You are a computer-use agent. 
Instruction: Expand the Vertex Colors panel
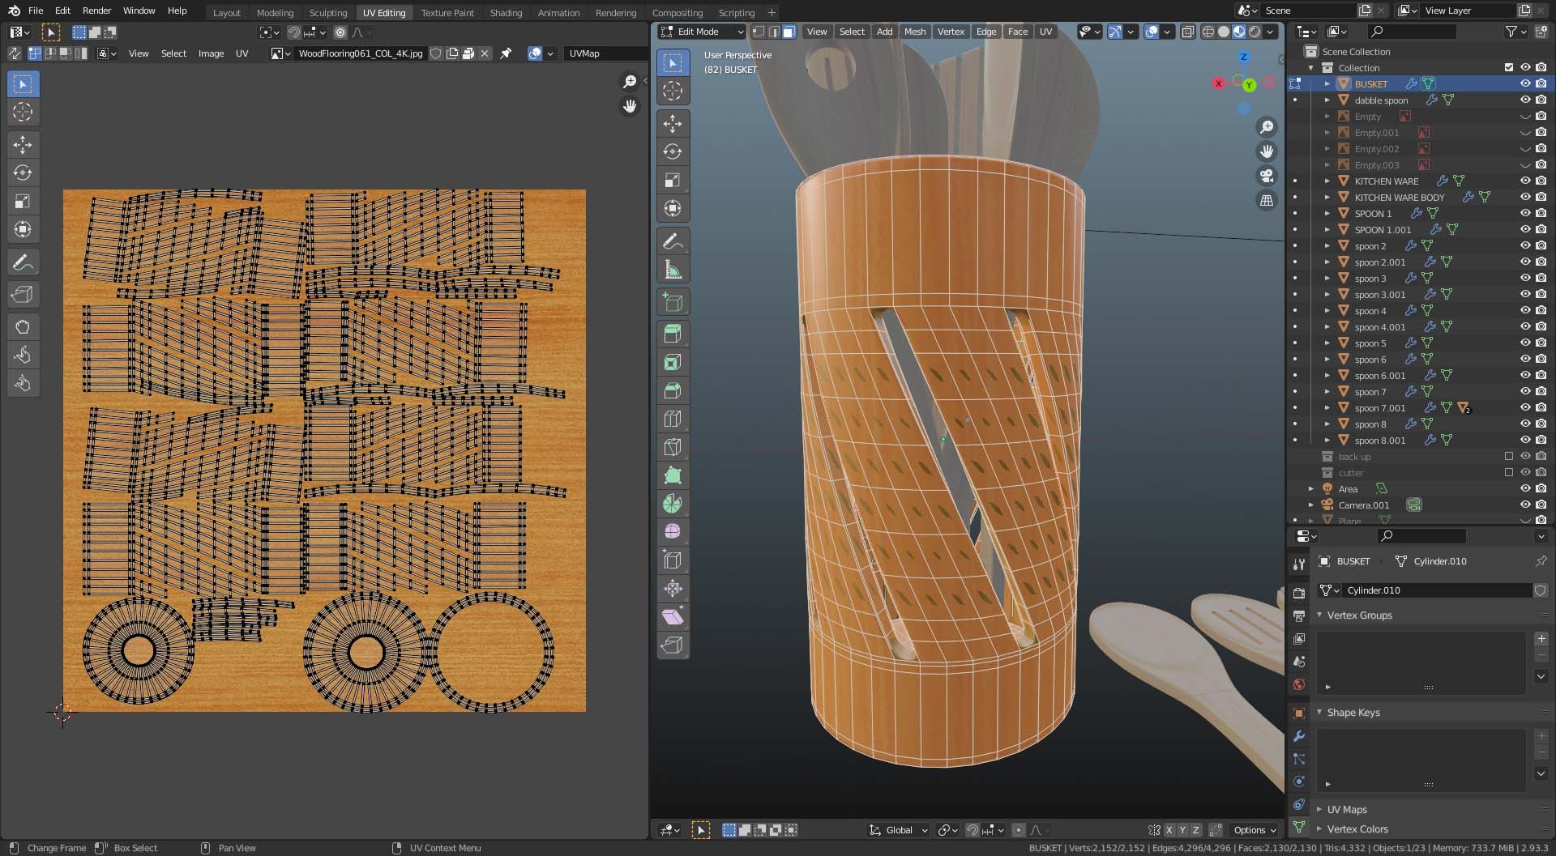click(1357, 828)
